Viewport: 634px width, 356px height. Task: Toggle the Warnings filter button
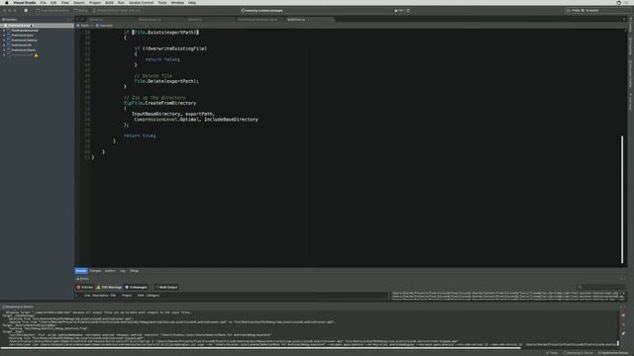click(x=109, y=288)
